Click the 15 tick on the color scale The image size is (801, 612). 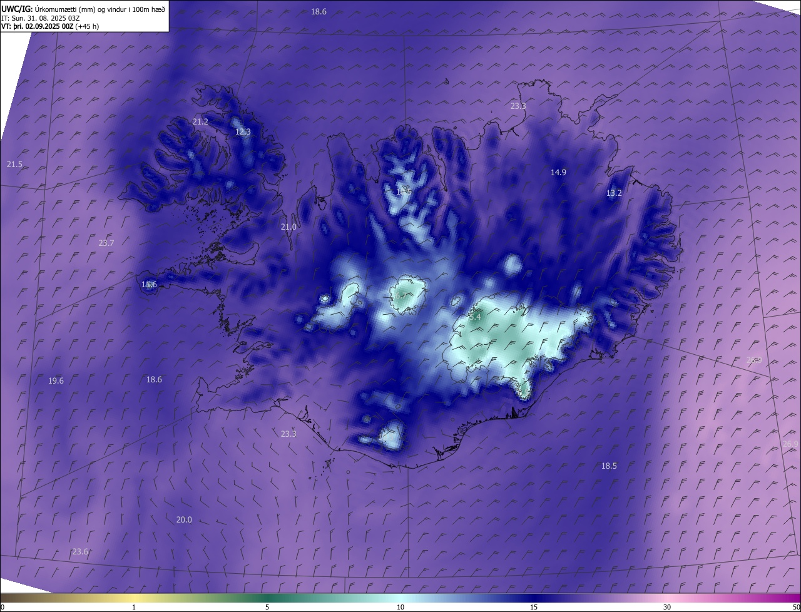coord(534,608)
